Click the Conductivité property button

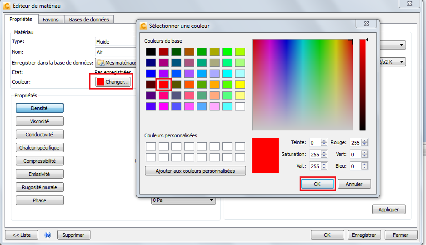pyautogui.click(x=40, y=135)
